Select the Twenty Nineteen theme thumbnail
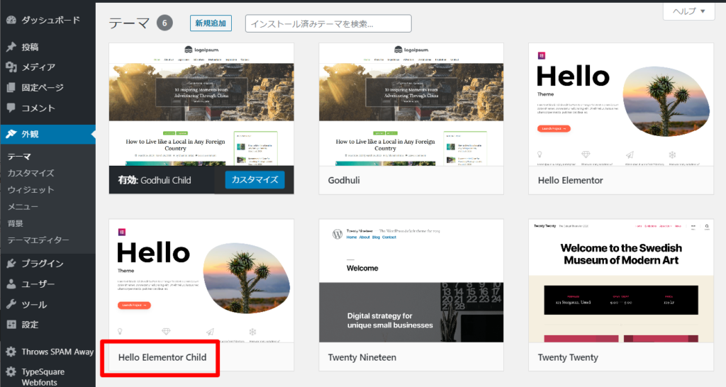726x387 pixels. point(411,281)
